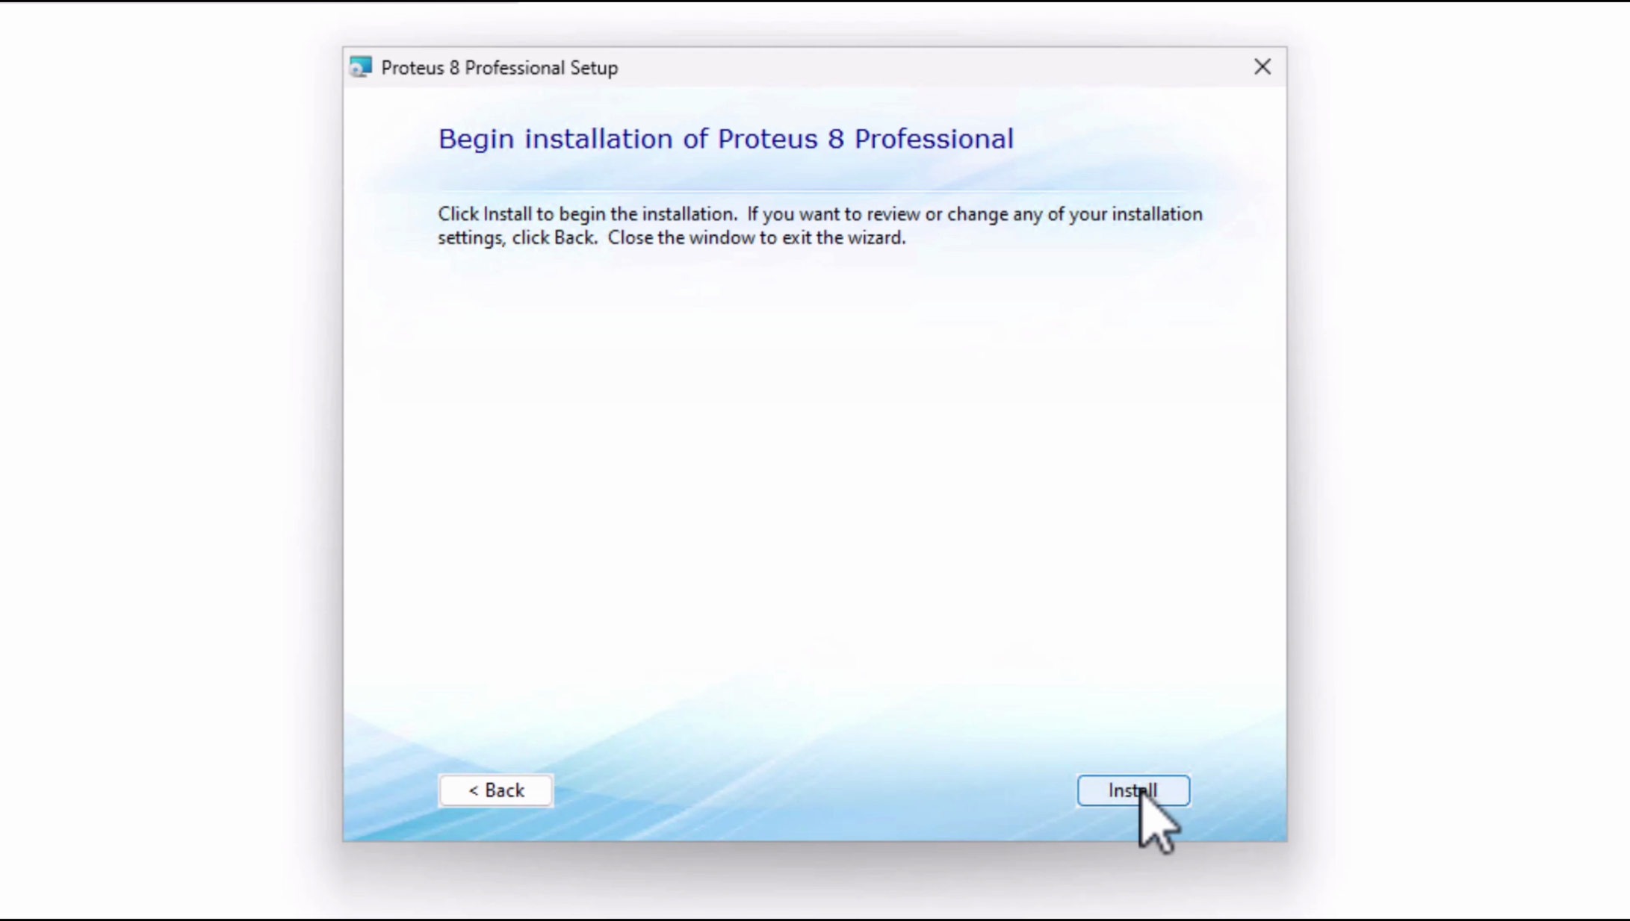This screenshot has width=1630, height=921.
Task: Click the Proteus setup icon in title bar
Action: 361,67
